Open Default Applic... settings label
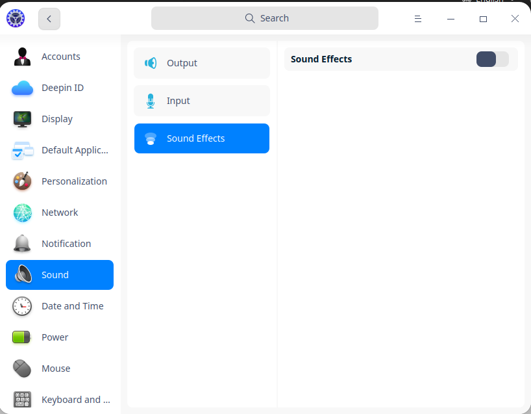 pyautogui.click(x=75, y=150)
